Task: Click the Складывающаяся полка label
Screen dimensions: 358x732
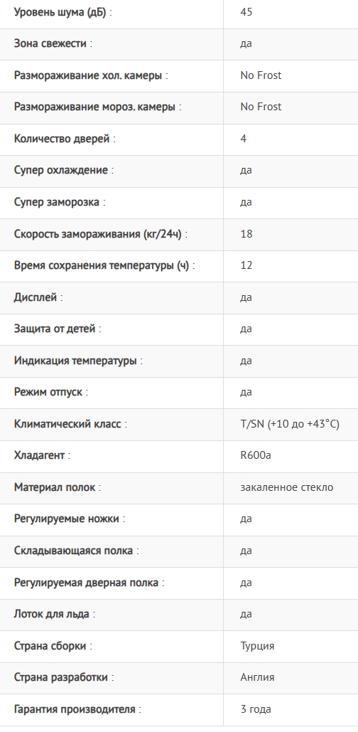Action: [x=77, y=551]
